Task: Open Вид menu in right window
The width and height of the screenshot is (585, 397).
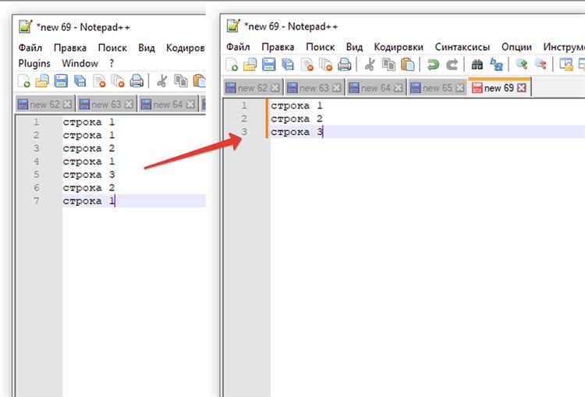Action: [354, 47]
